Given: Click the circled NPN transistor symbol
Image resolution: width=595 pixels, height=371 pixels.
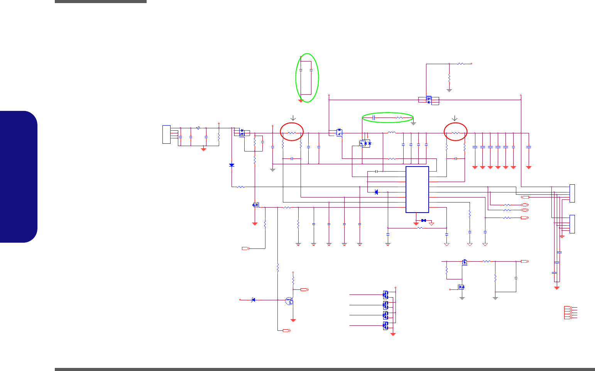Looking at the screenshot, I should (x=289, y=301).
